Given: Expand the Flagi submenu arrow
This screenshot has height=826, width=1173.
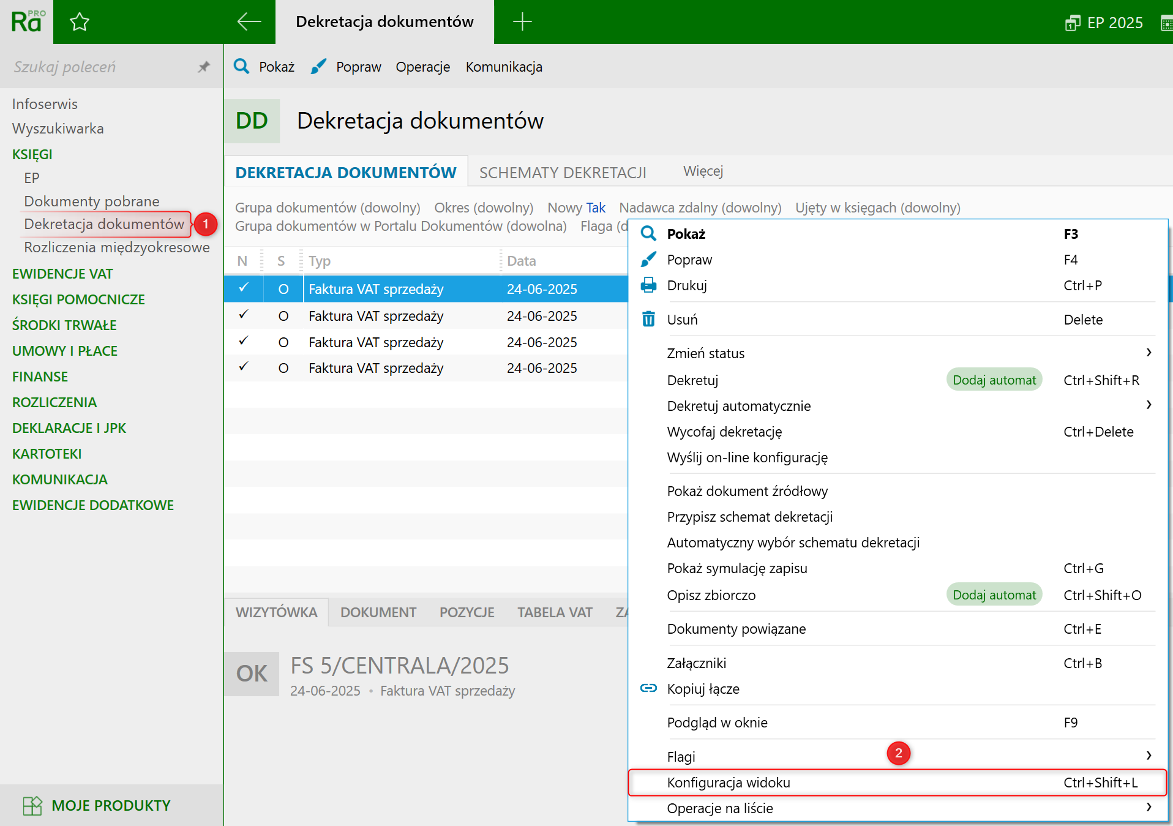Looking at the screenshot, I should pos(1149,756).
